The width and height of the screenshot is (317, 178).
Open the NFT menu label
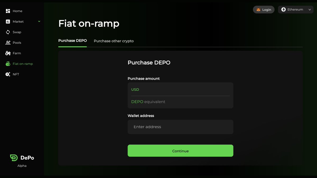(x=16, y=74)
